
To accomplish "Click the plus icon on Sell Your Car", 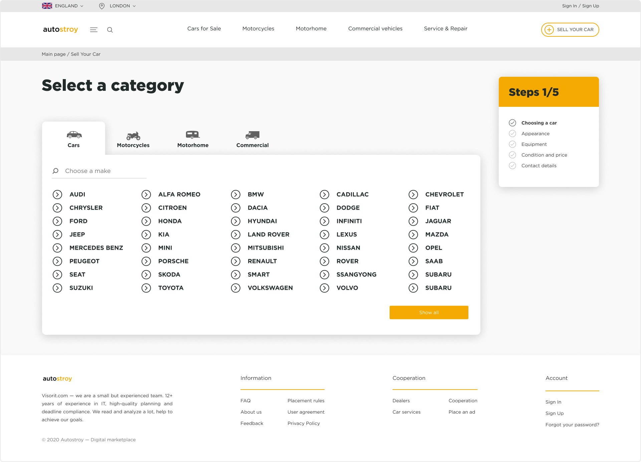I will pyautogui.click(x=549, y=30).
